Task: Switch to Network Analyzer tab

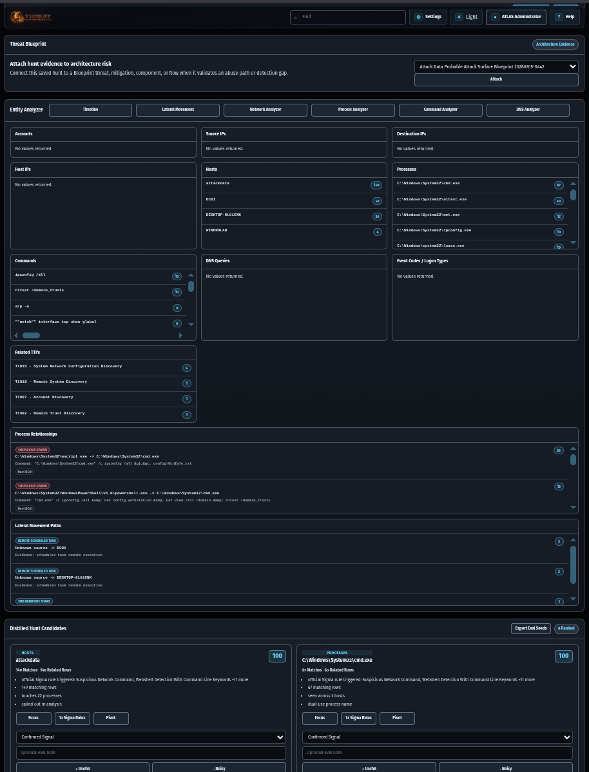Action: point(266,110)
